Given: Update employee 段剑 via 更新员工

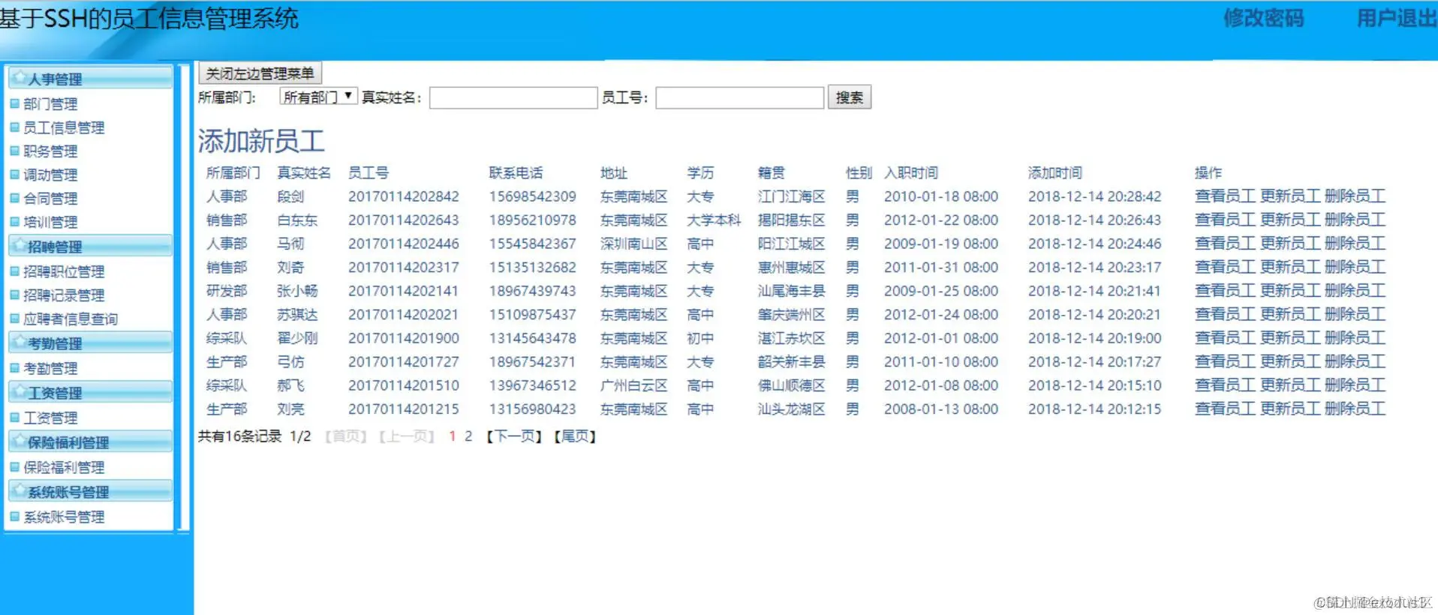Looking at the screenshot, I should pyautogui.click(x=1290, y=196).
